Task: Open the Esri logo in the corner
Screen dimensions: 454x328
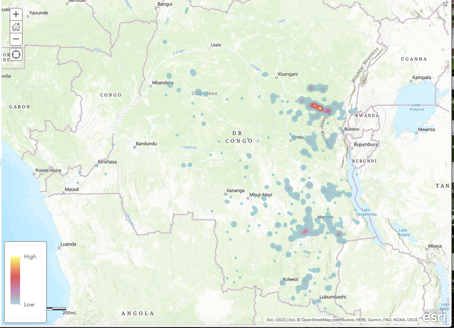Action: [x=435, y=316]
